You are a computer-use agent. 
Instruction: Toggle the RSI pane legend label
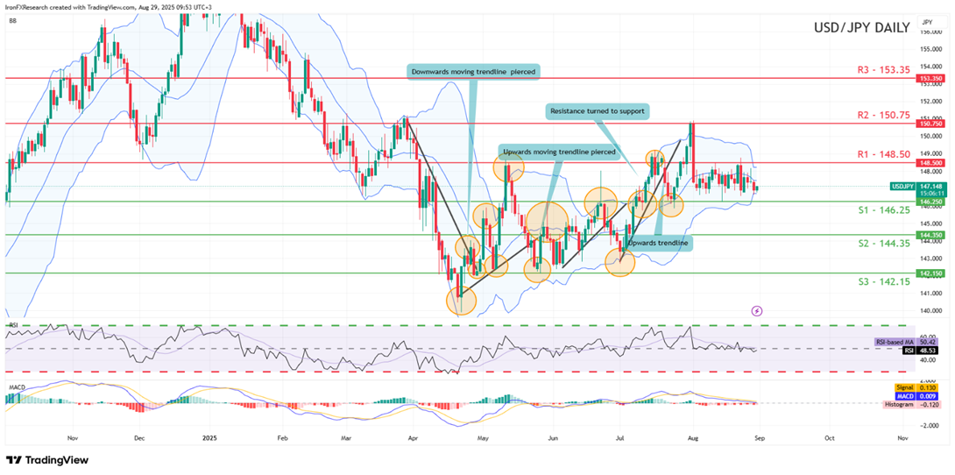(x=13, y=324)
